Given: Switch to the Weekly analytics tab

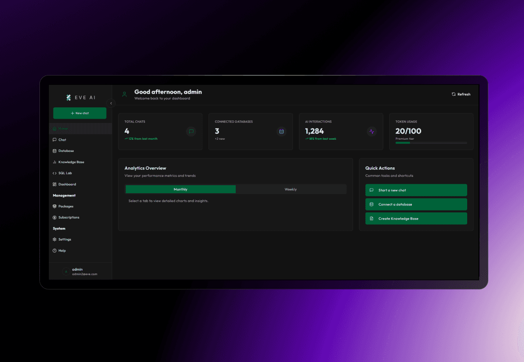Looking at the screenshot, I should pos(290,189).
